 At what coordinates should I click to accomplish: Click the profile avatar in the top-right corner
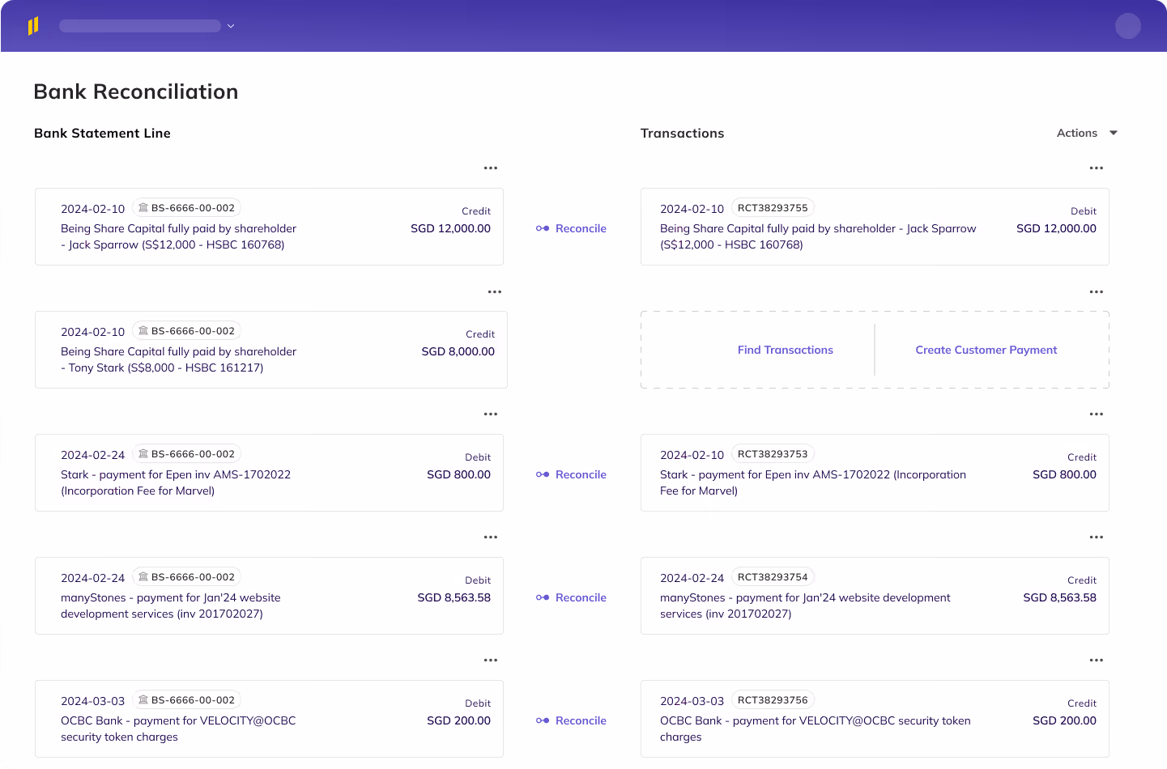tap(1128, 26)
